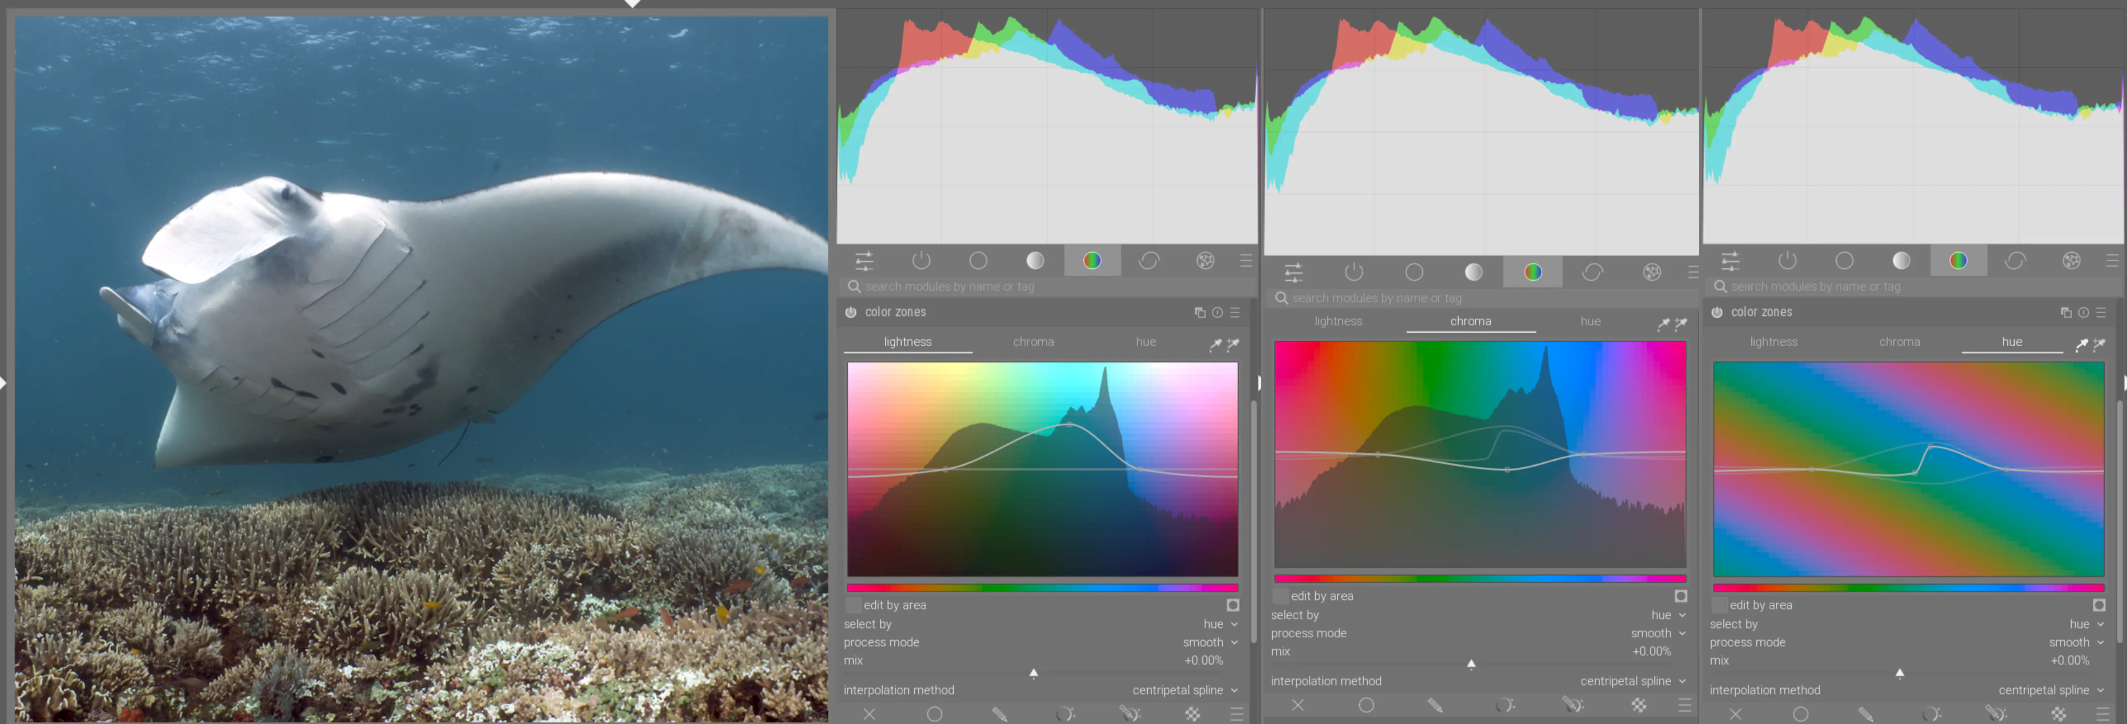Select correct modules circular-arrows icon in lightness-active panel

coord(1149,261)
